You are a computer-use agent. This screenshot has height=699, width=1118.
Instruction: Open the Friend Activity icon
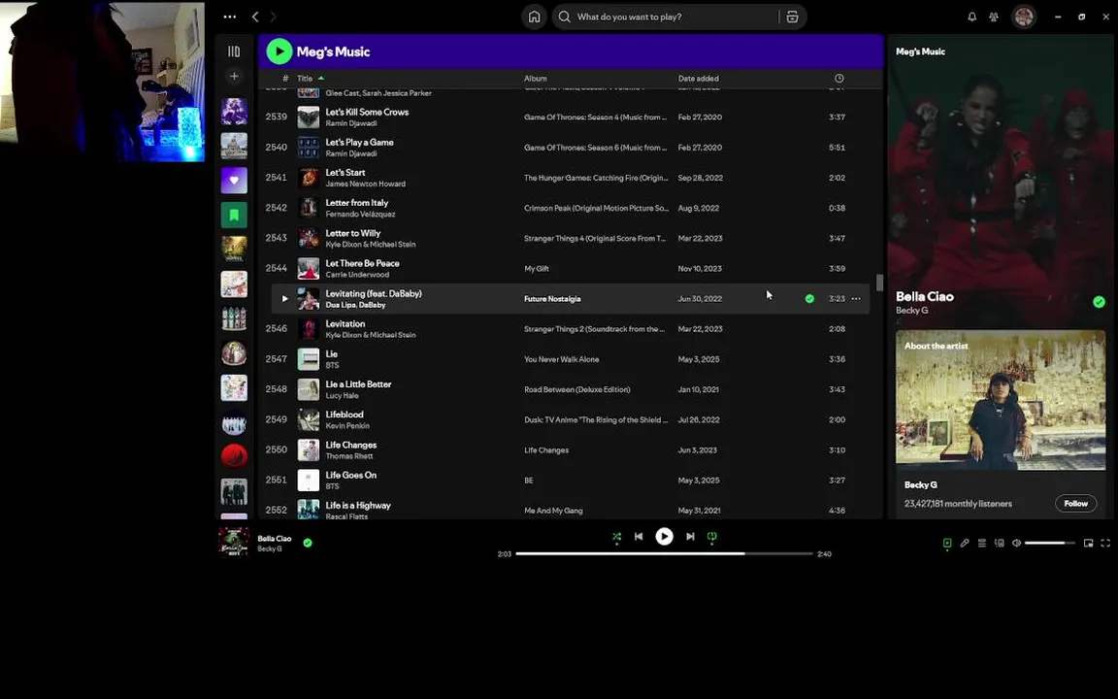click(x=994, y=17)
